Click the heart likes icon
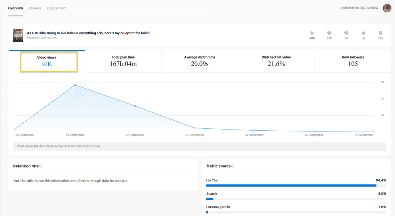 click(329, 33)
